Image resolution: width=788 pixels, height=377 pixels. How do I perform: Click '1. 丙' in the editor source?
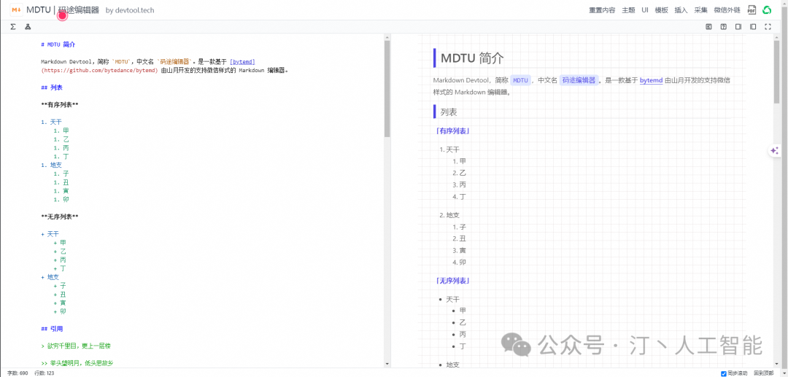coord(61,148)
